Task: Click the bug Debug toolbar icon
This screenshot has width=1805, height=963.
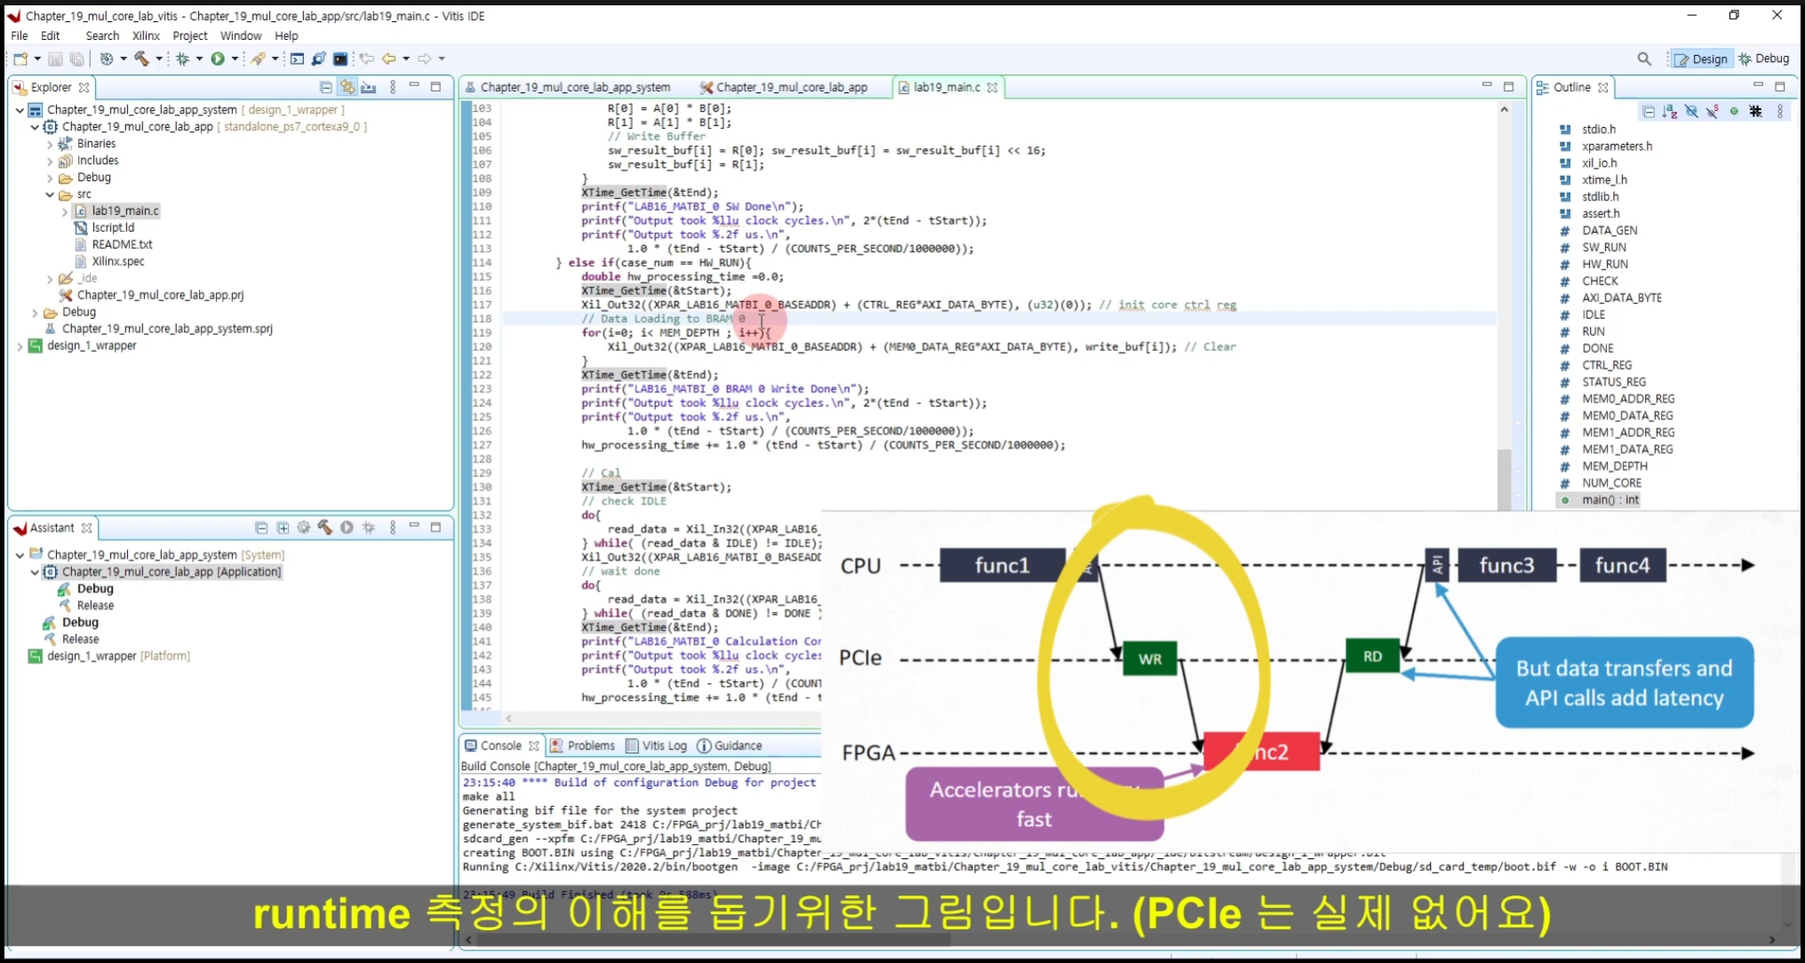Action: 183,59
